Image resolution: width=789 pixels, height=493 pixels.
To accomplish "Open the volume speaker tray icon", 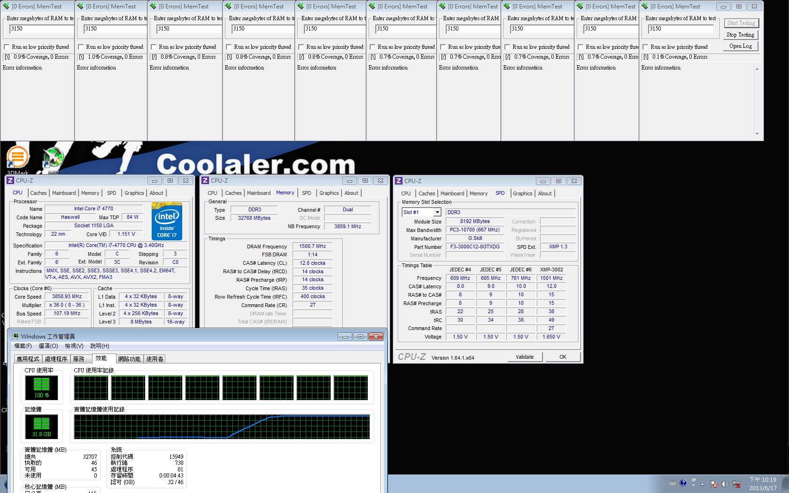I will coord(725,484).
